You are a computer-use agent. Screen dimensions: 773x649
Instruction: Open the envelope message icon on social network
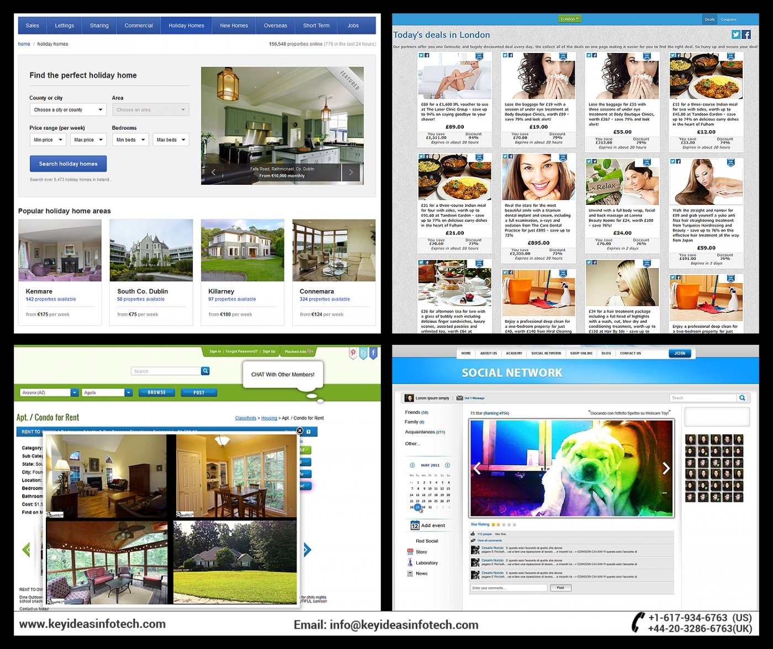(x=459, y=398)
